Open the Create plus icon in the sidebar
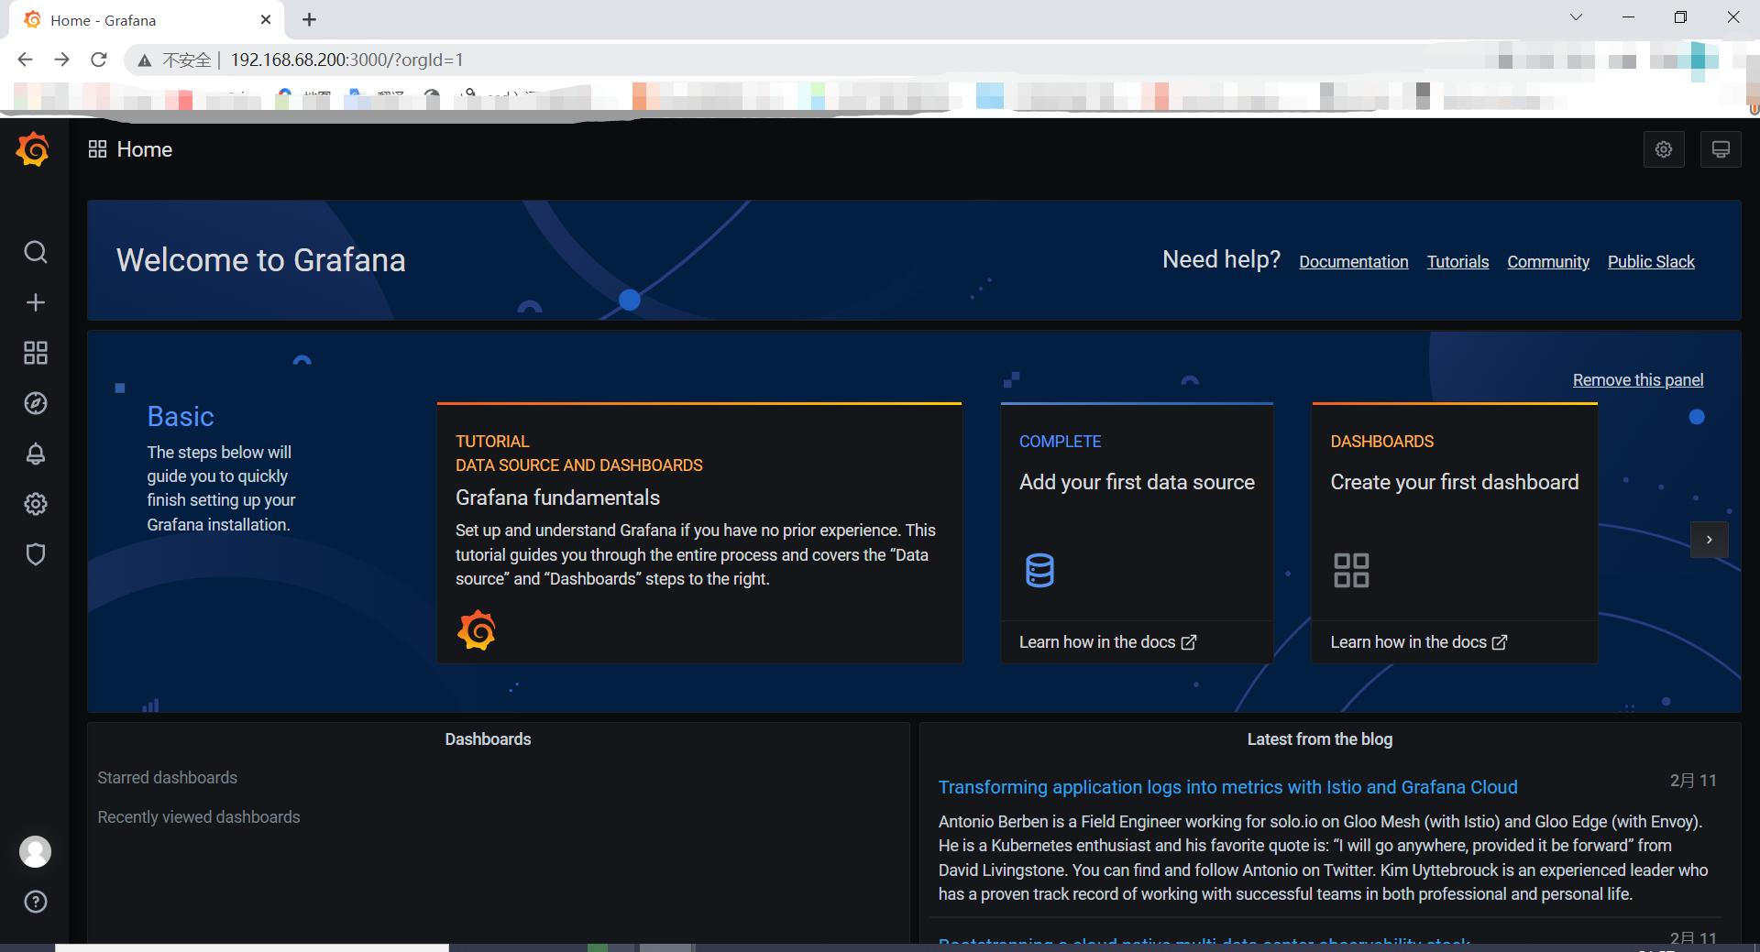 point(35,302)
